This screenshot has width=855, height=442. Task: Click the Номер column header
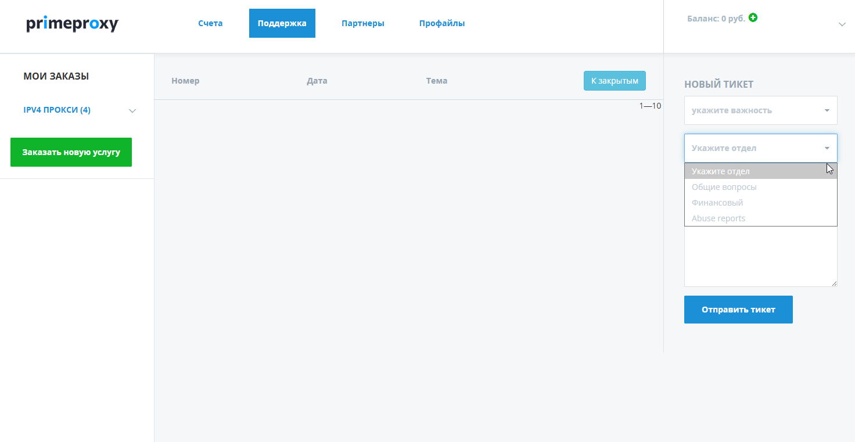click(x=185, y=81)
